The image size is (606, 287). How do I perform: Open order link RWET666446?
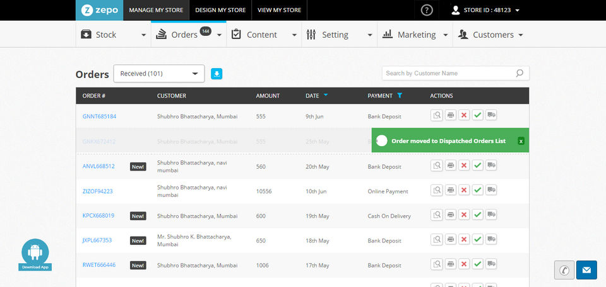click(x=99, y=265)
